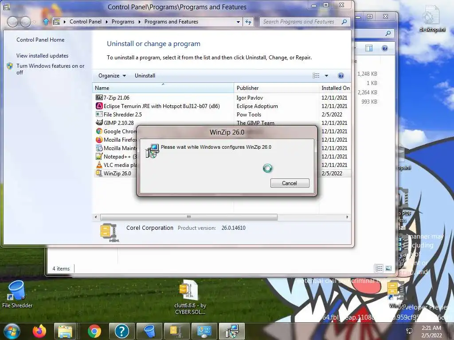Sort by Installed On column header
Image resolution: width=454 pixels, height=340 pixels.
(335, 88)
